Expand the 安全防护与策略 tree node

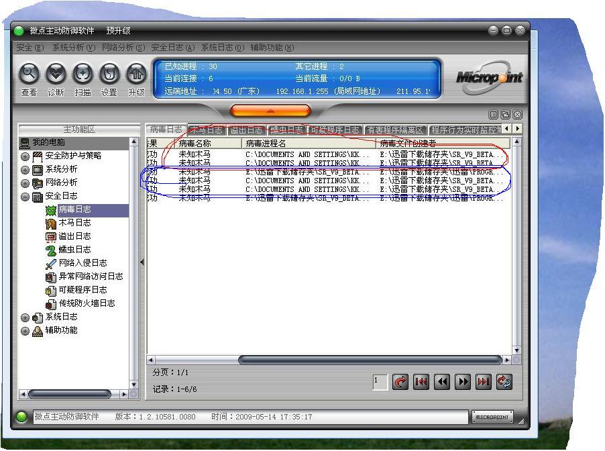click(25, 156)
